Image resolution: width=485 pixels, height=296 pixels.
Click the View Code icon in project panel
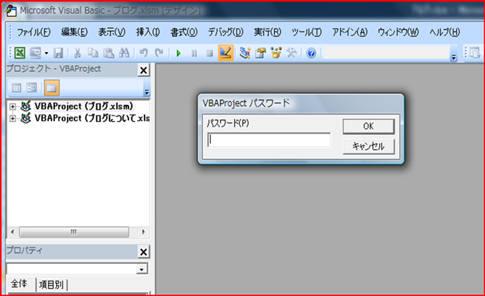pyautogui.click(x=16, y=88)
